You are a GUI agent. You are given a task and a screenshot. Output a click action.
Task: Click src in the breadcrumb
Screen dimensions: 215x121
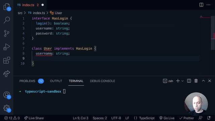click(x=20, y=13)
